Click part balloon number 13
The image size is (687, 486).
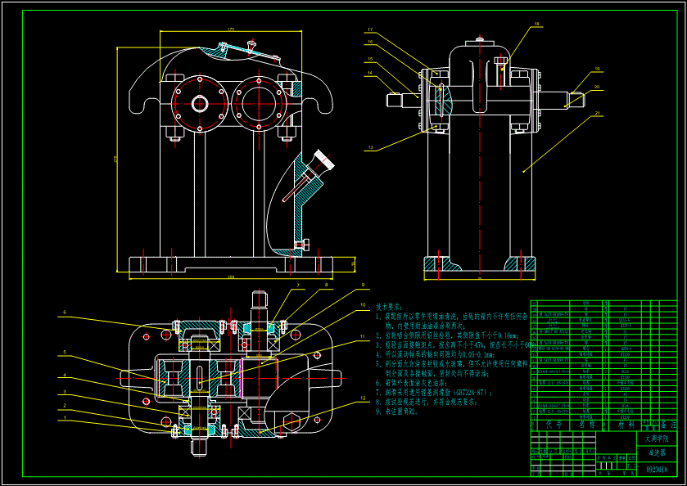(371, 148)
